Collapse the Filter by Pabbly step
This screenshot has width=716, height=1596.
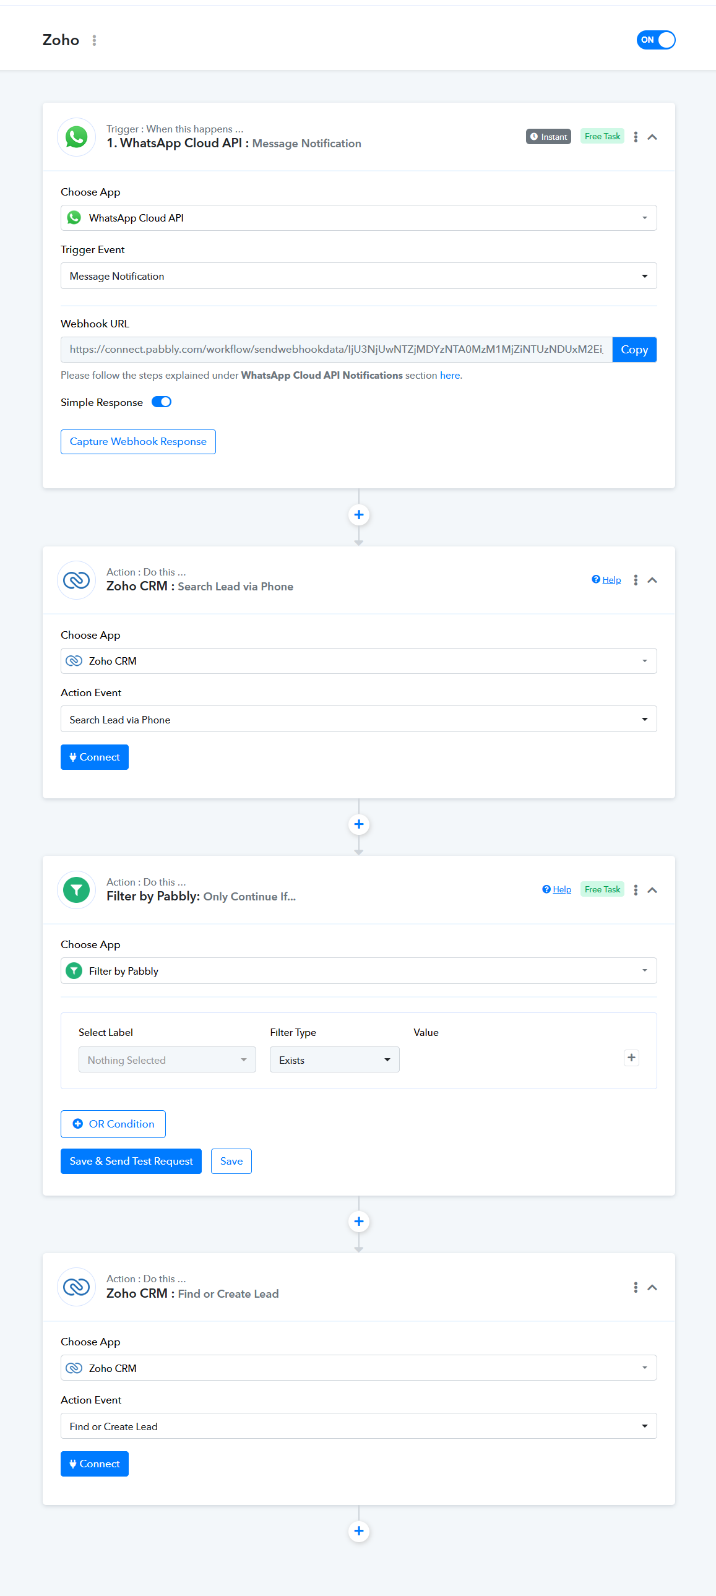(x=652, y=891)
